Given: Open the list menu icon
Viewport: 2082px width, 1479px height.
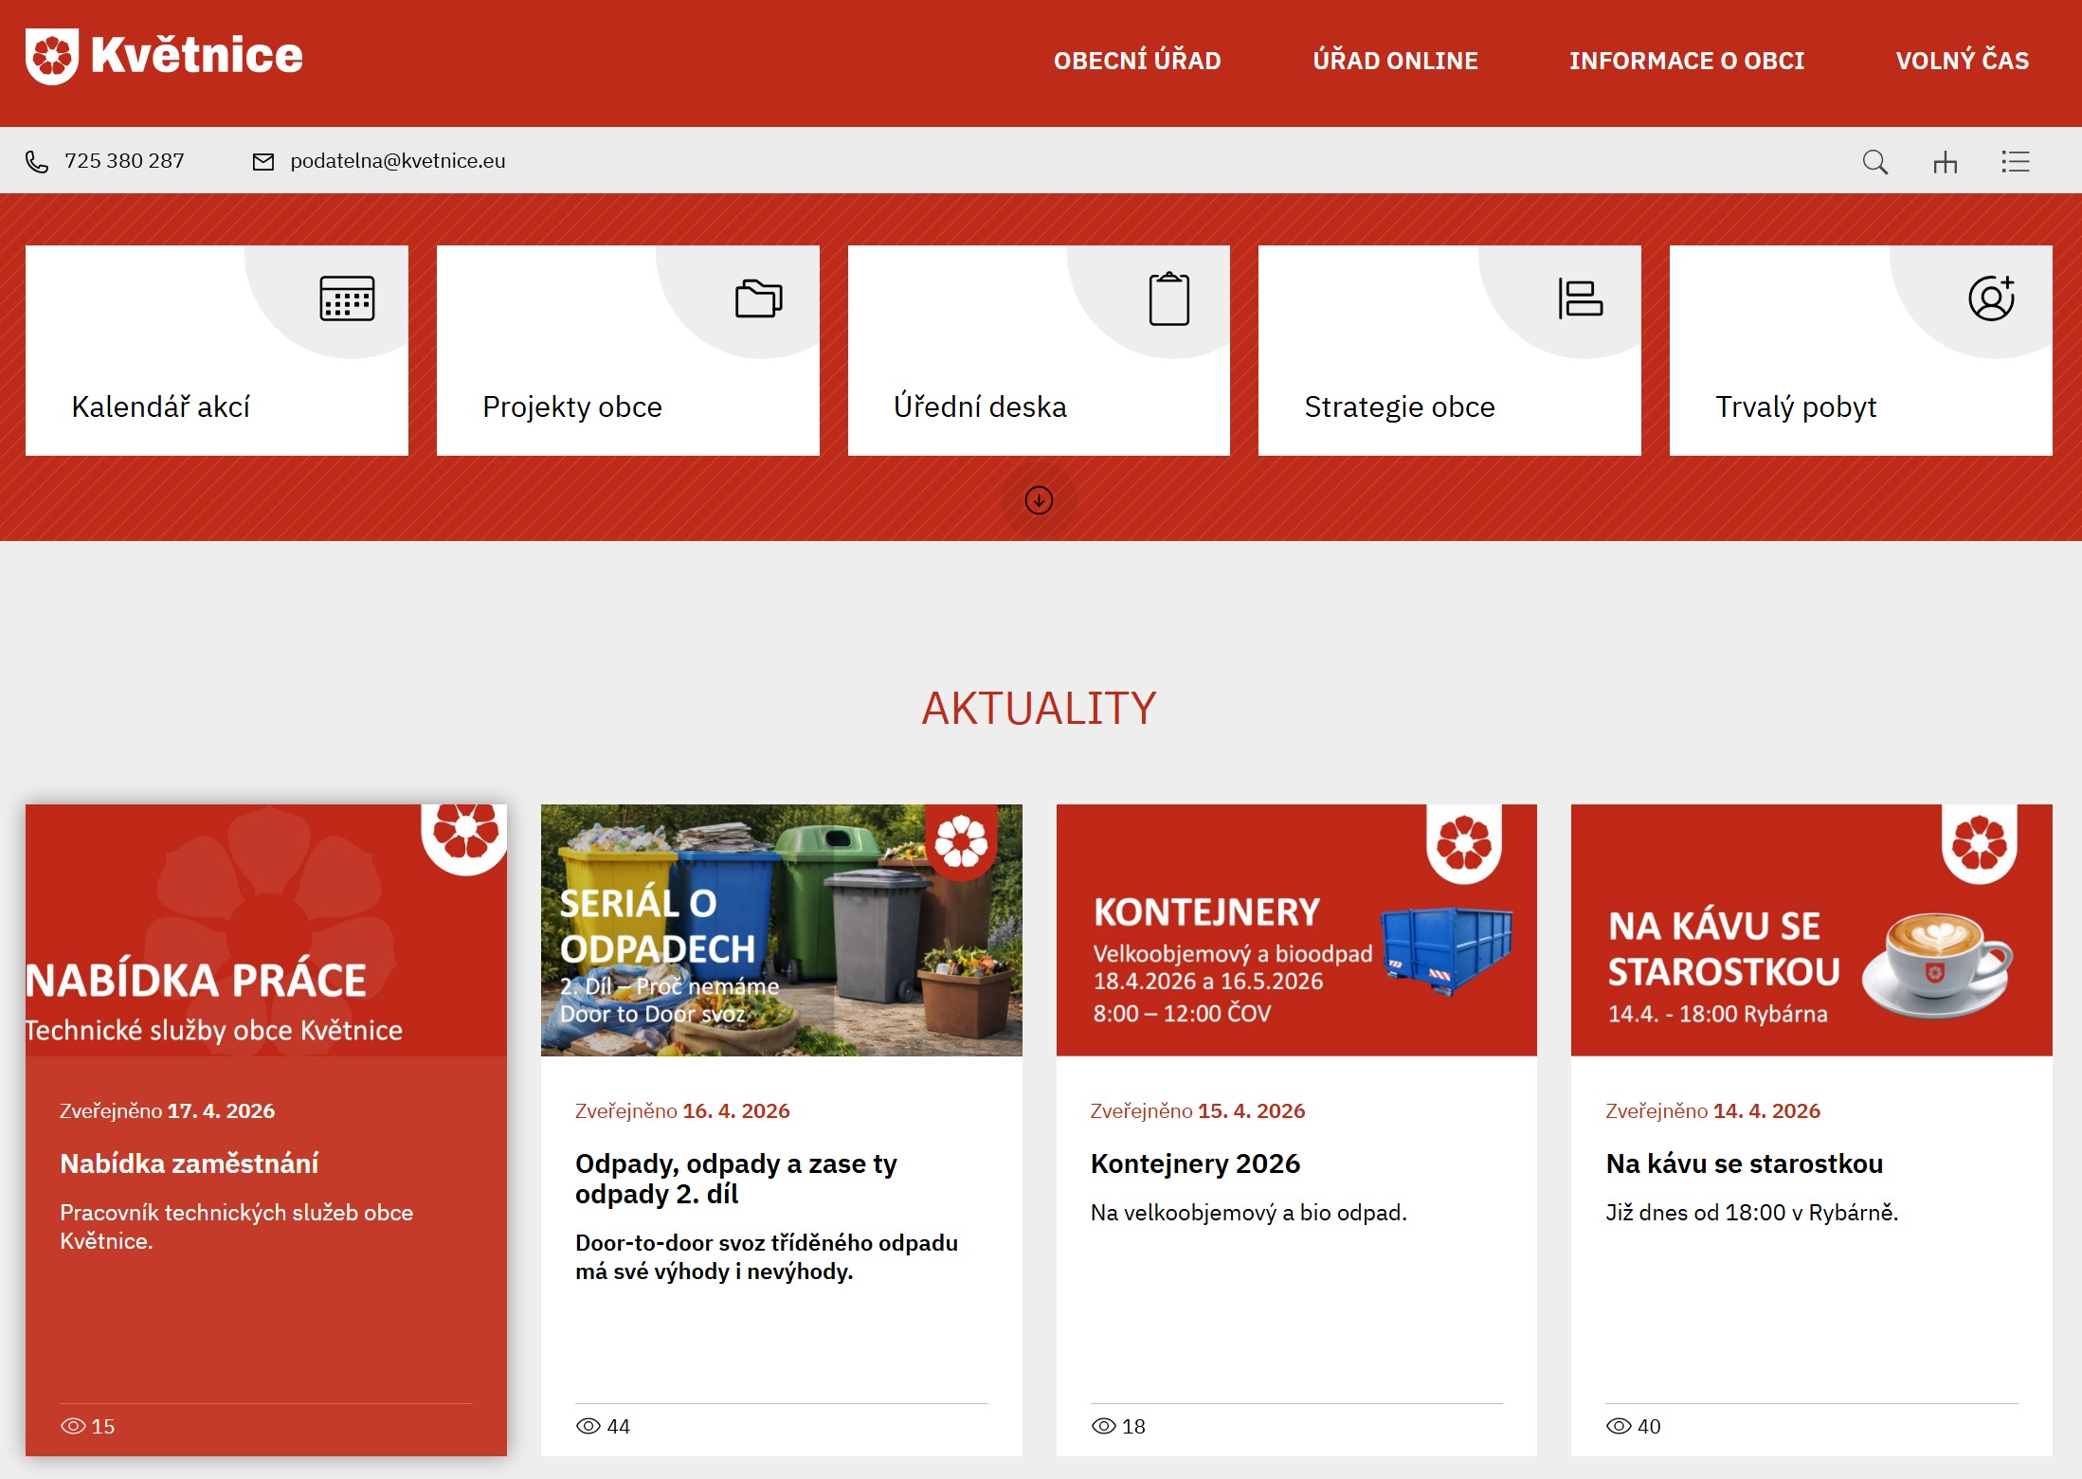Looking at the screenshot, I should tap(2015, 162).
